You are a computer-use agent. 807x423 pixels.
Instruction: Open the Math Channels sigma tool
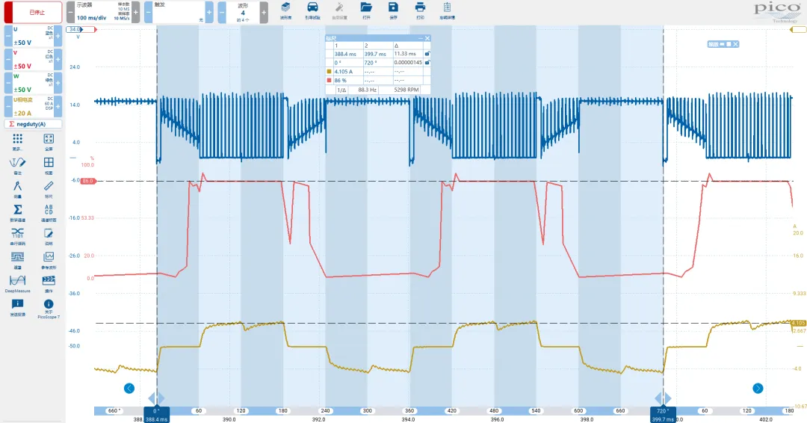tap(17, 210)
